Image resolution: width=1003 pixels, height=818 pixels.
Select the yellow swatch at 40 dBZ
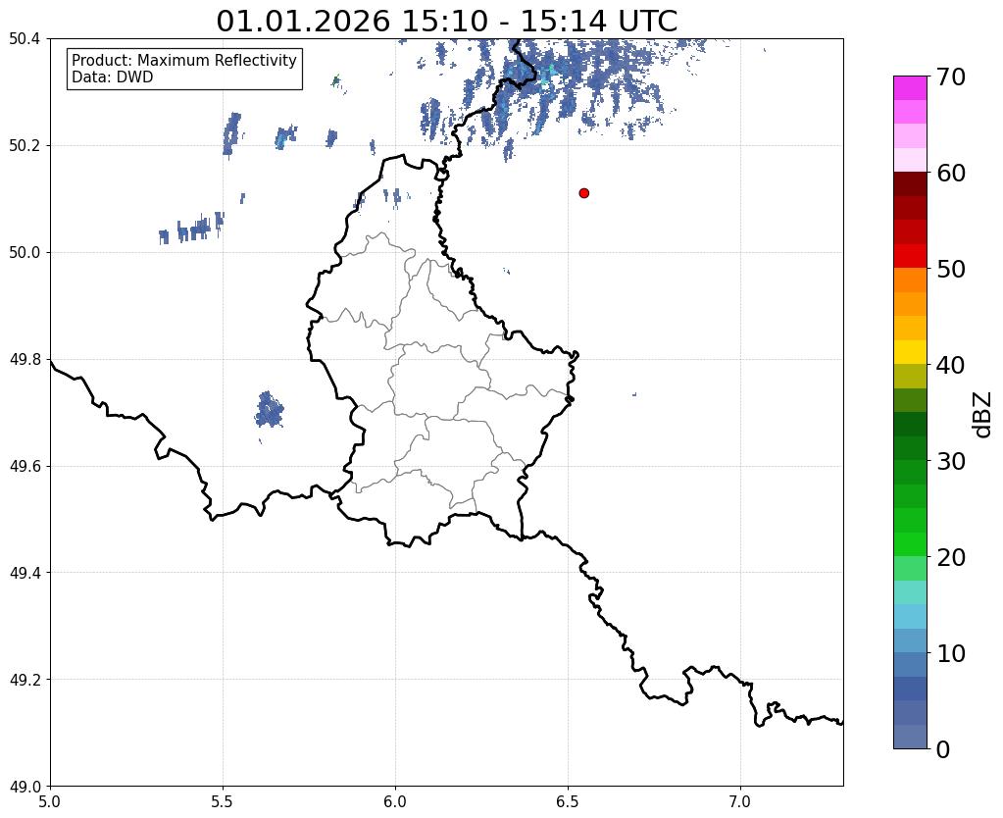coord(909,351)
